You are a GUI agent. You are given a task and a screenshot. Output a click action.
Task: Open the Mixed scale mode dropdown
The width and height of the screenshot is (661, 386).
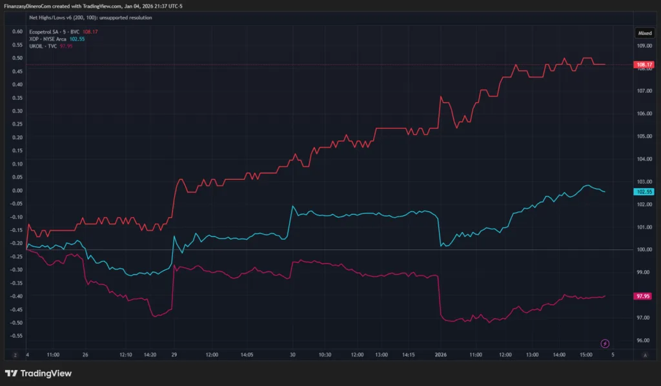click(x=644, y=32)
